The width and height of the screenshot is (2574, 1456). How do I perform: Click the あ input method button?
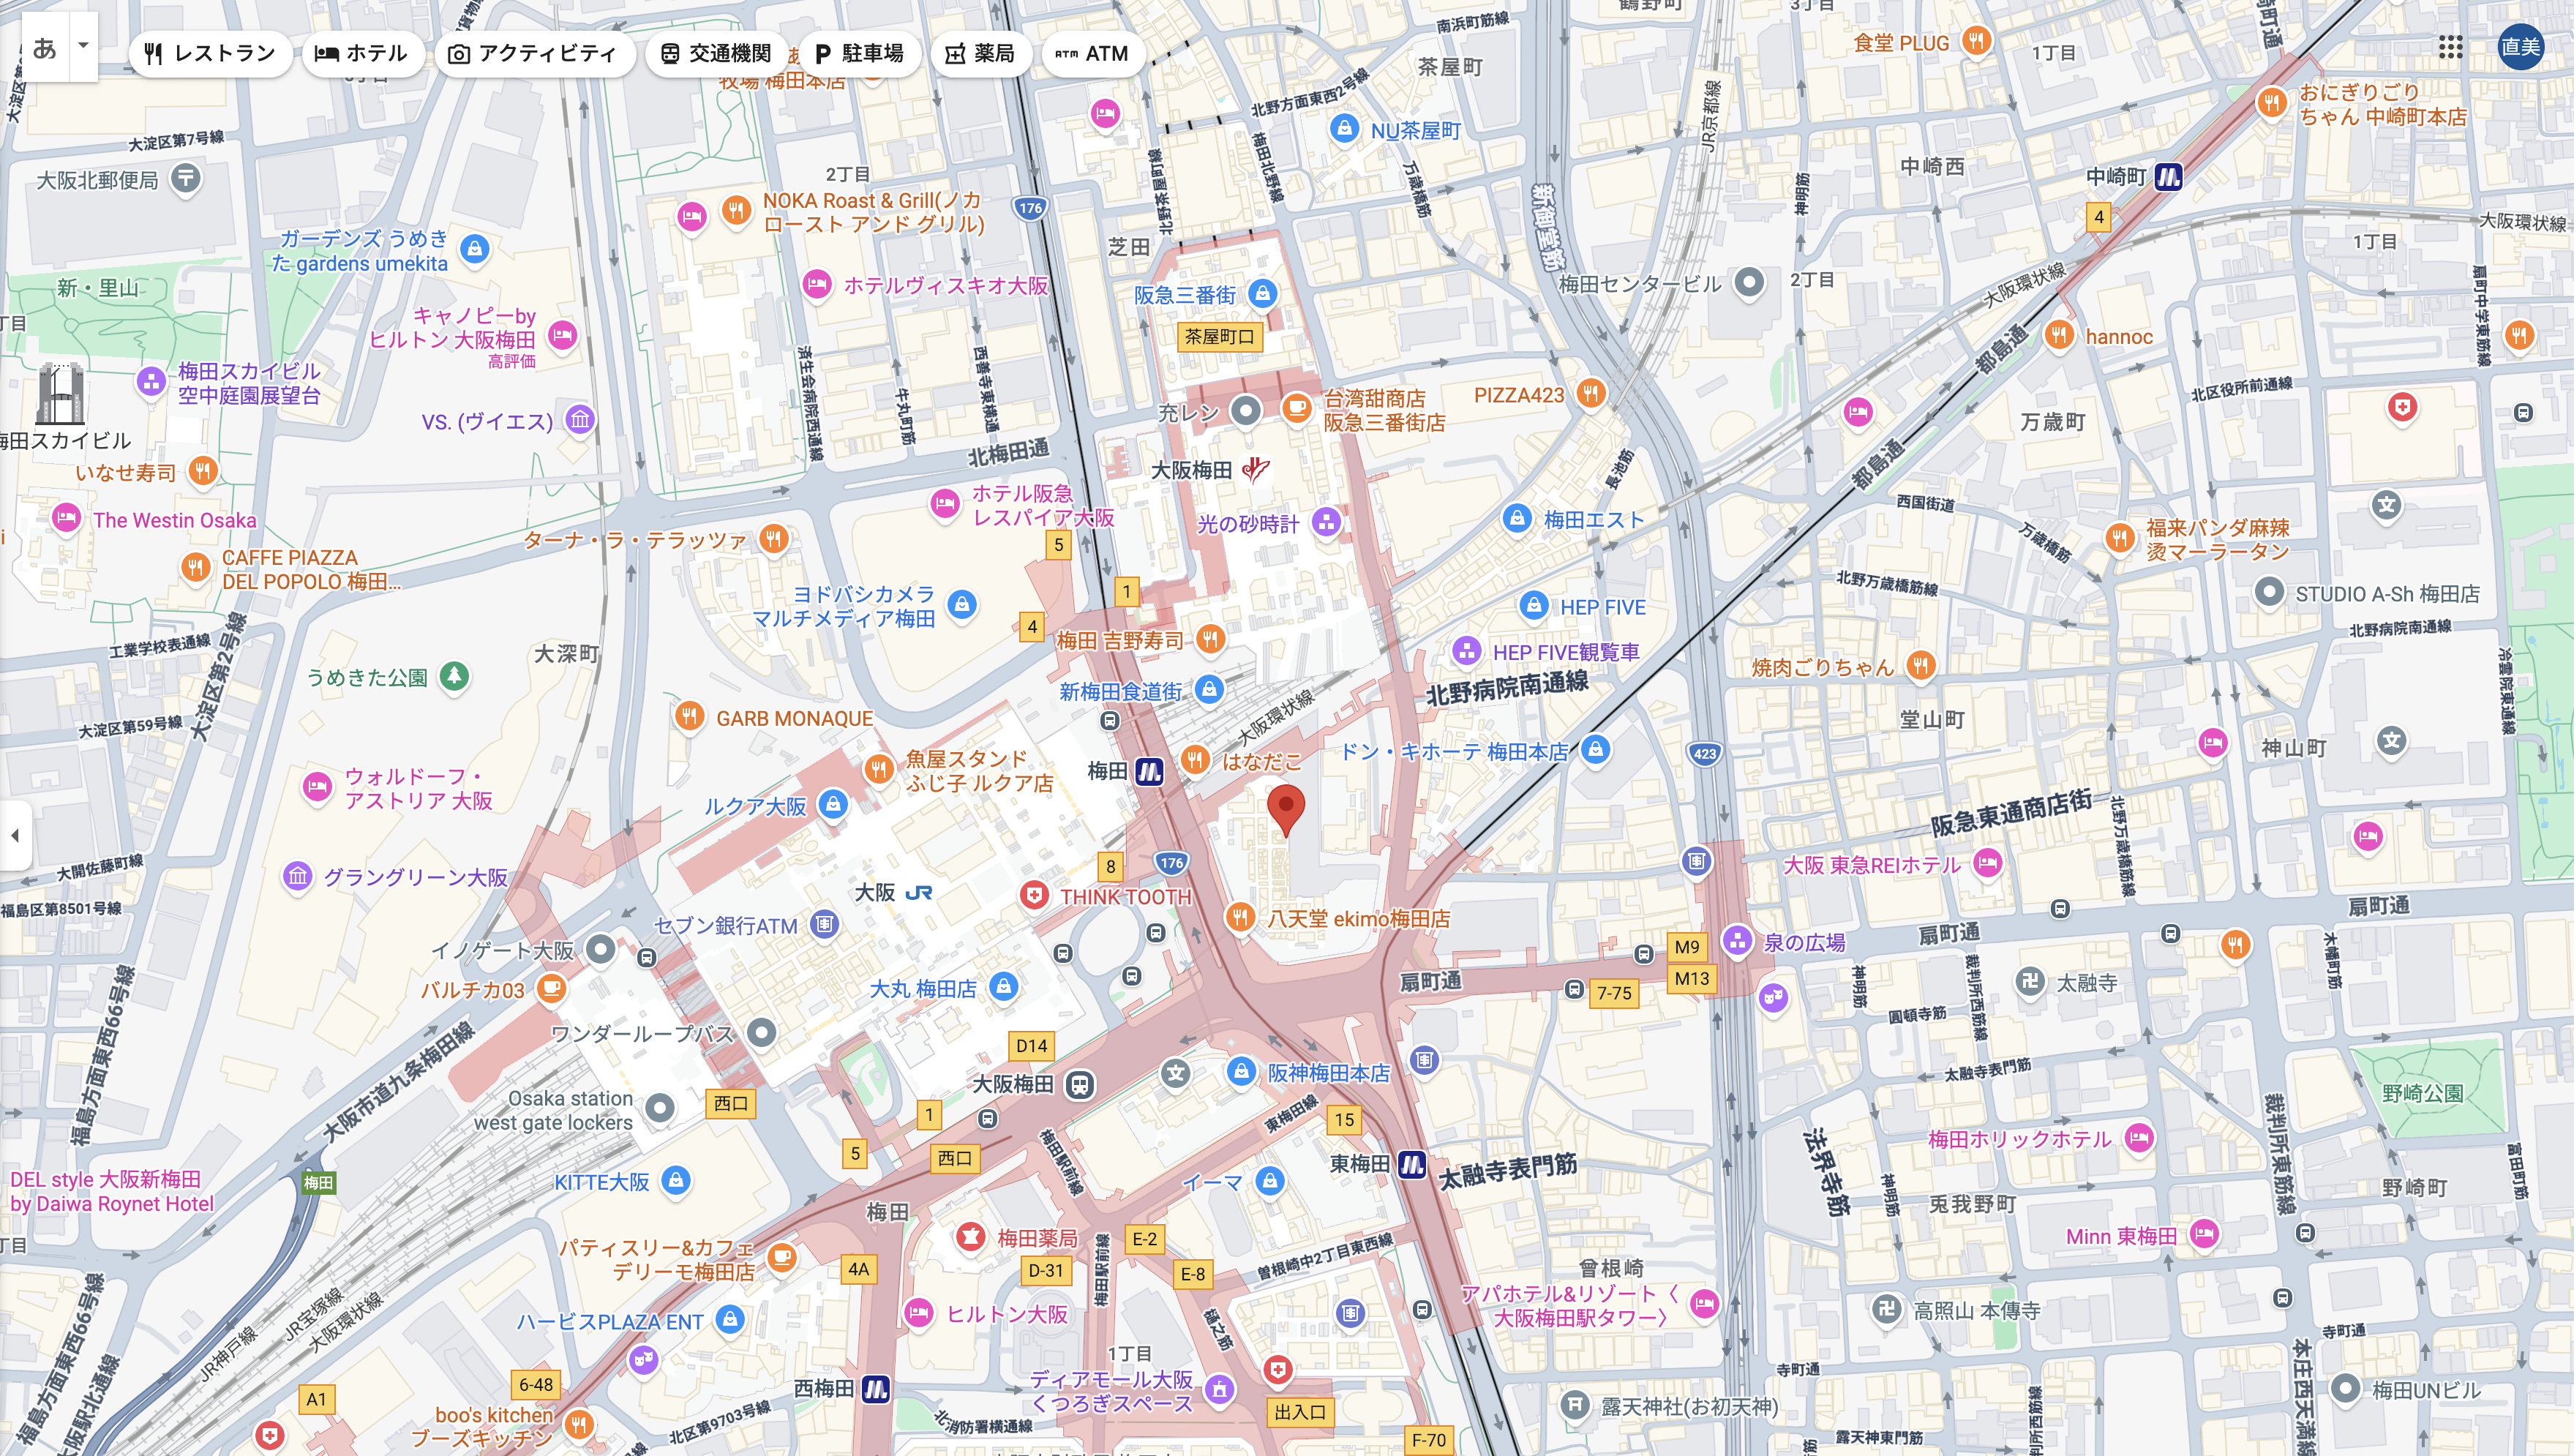(45, 46)
